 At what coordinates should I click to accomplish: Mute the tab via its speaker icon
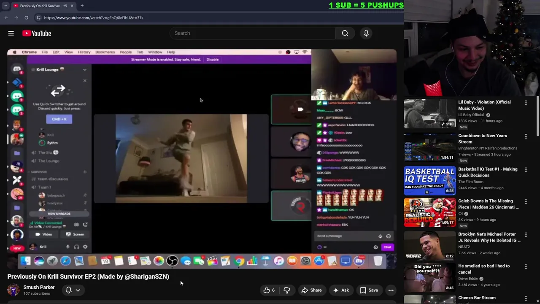click(x=65, y=6)
